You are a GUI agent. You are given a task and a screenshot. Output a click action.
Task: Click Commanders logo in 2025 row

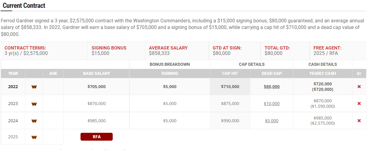34,137
